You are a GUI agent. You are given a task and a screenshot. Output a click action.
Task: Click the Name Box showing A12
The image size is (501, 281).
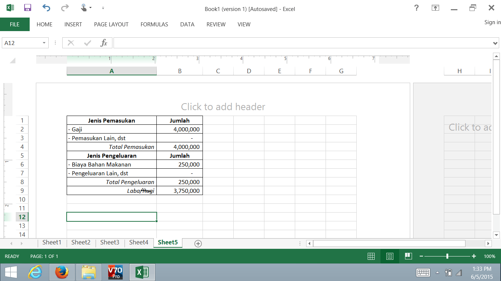(22, 43)
